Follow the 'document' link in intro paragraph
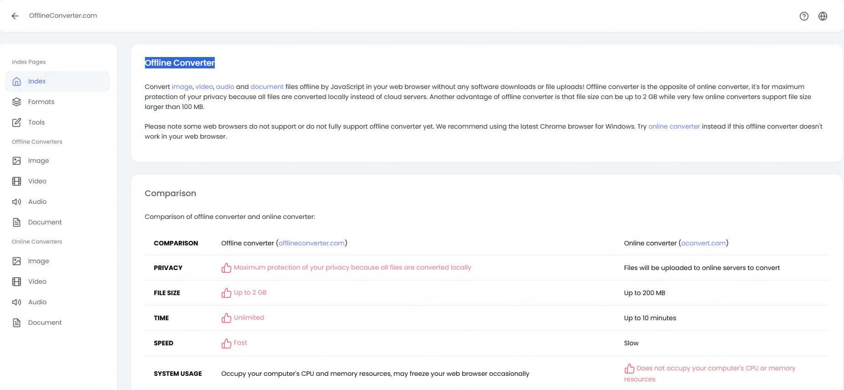Image resolution: width=844 pixels, height=390 pixels. (267, 87)
